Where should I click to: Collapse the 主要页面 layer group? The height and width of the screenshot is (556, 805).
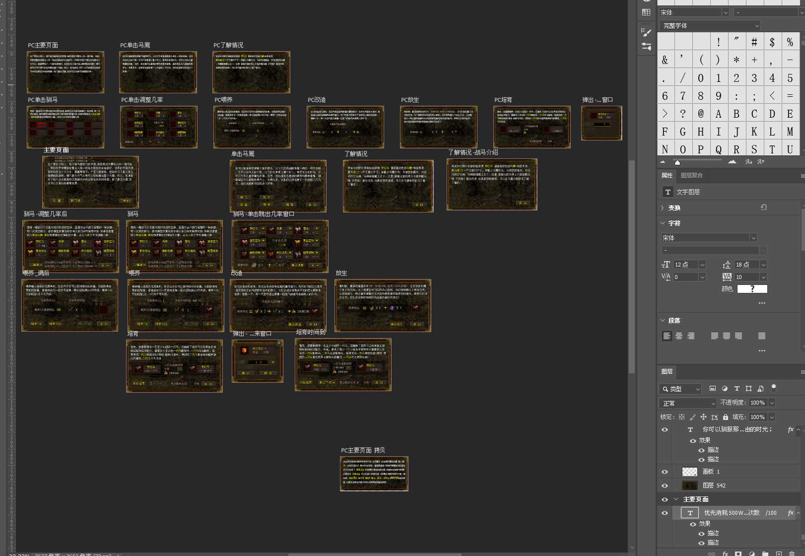pos(676,499)
